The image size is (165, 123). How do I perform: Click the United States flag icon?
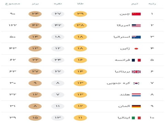(136, 26)
